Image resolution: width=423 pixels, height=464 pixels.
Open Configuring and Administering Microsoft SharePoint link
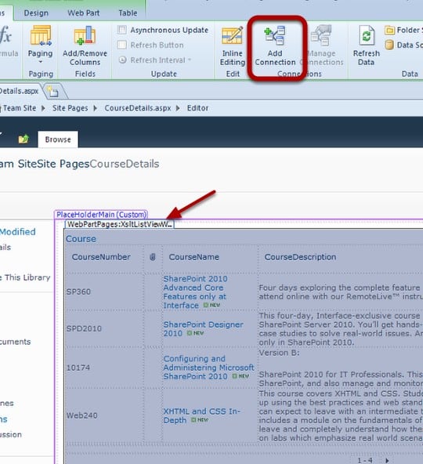(x=208, y=368)
